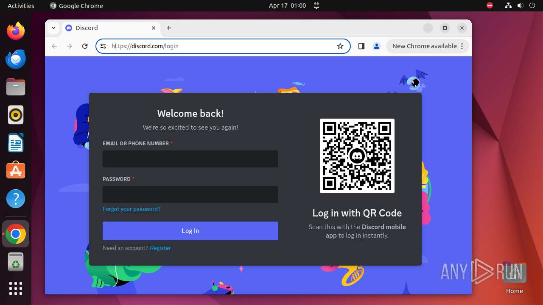Show Applications grid in the dock
The width and height of the screenshot is (543, 305).
click(x=16, y=288)
